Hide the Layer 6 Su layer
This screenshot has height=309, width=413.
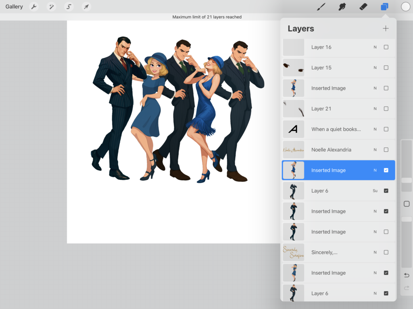pos(386,191)
